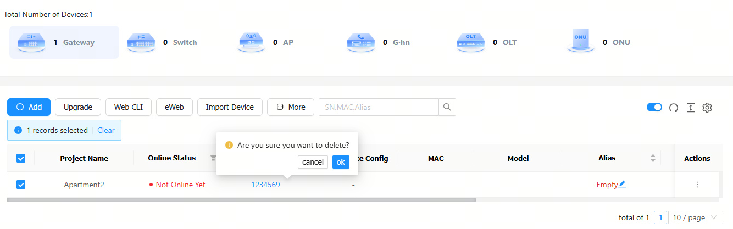Confirm deletion with ok button
Viewport: 733px width, 229px height.
pyautogui.click(x=341, y=162)
